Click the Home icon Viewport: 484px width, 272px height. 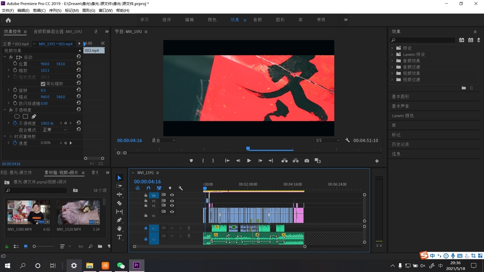pyautogui.click(x=8, y=20)
